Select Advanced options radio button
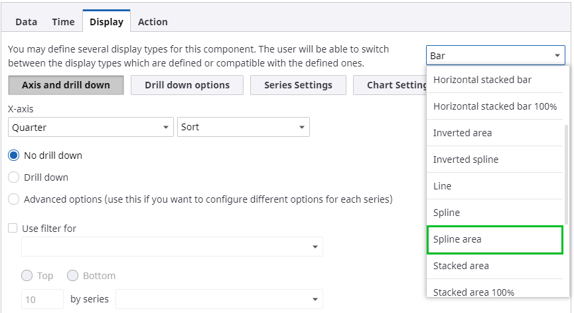The height and width of the screenshot is (313, 574). pyautogui.click(x=14, y=199)
